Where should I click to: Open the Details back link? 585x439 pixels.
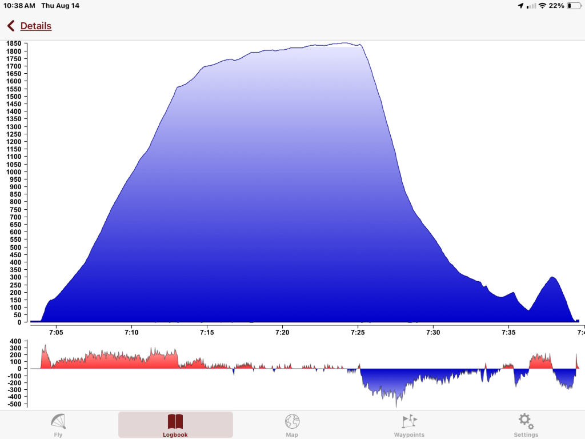pyautogui.click(x=36, y=26)
